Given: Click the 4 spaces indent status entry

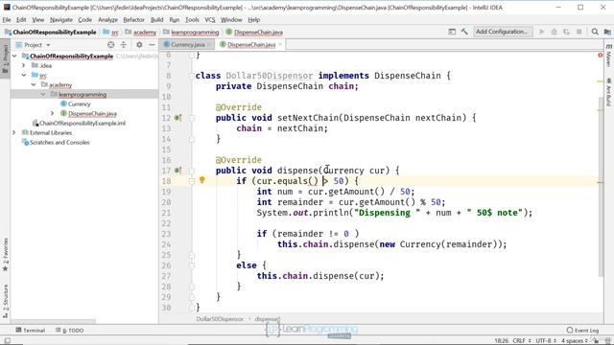Looking at the screenshot, I should pyautogui.click(x=575, y=341).
